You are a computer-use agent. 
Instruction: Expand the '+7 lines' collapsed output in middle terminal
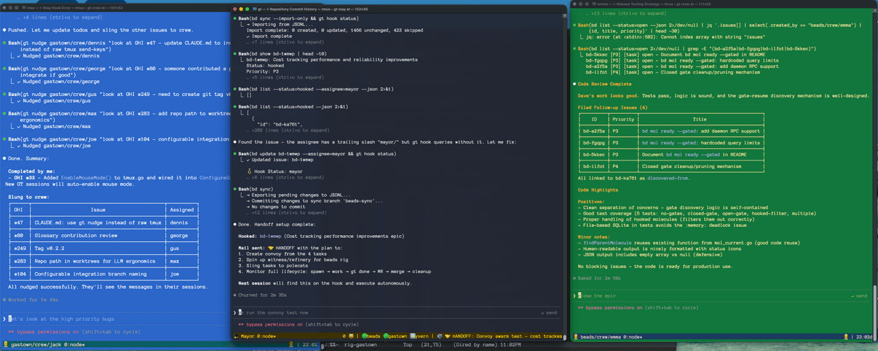(x=285, y=42)
